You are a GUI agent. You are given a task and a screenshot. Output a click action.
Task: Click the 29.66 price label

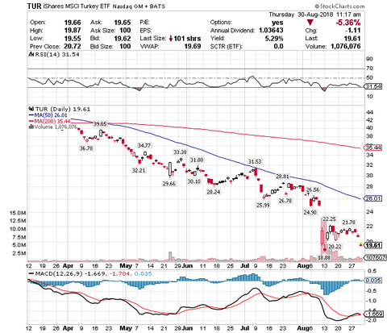point(169,184)
